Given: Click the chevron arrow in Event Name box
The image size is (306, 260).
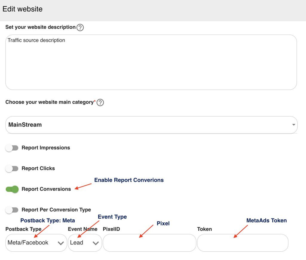Looking at the screenshot, I should (x=96, y=243).
